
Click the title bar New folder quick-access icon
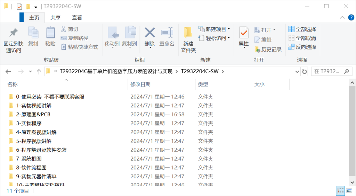(x=28, y=6)
